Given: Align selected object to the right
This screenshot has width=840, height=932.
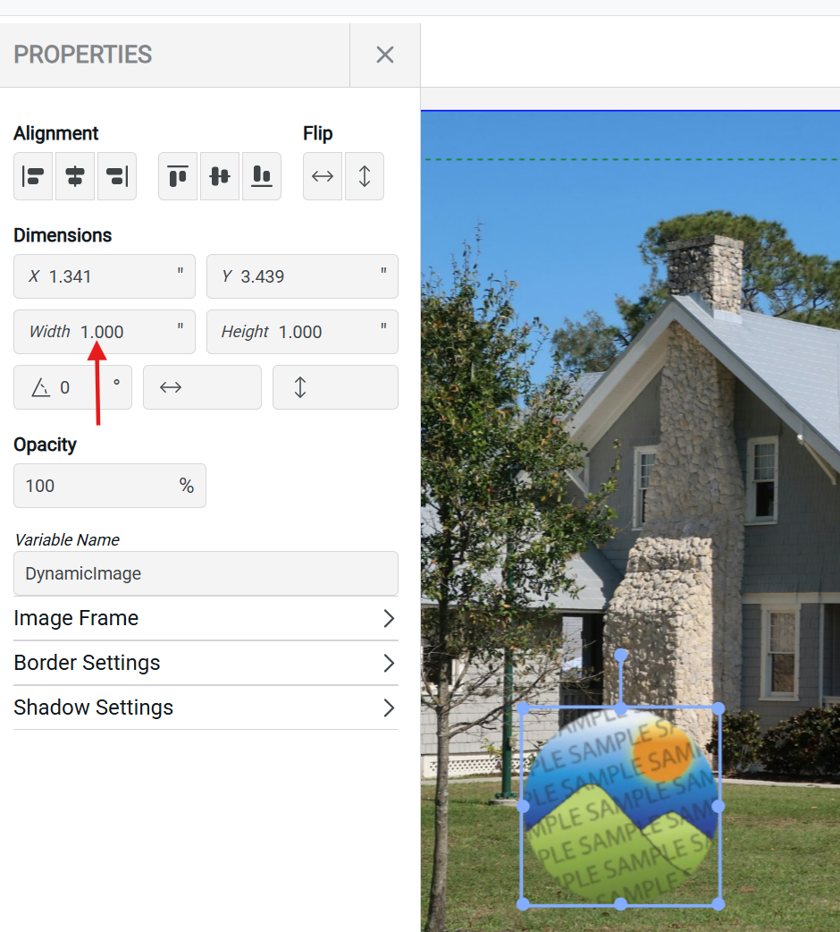Looking at the screenshot, I should coord(117,176).
